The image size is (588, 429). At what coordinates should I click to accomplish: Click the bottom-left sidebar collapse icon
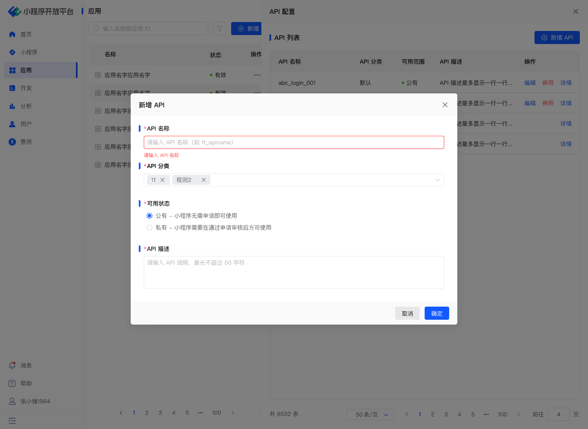(x=12, y=420)
